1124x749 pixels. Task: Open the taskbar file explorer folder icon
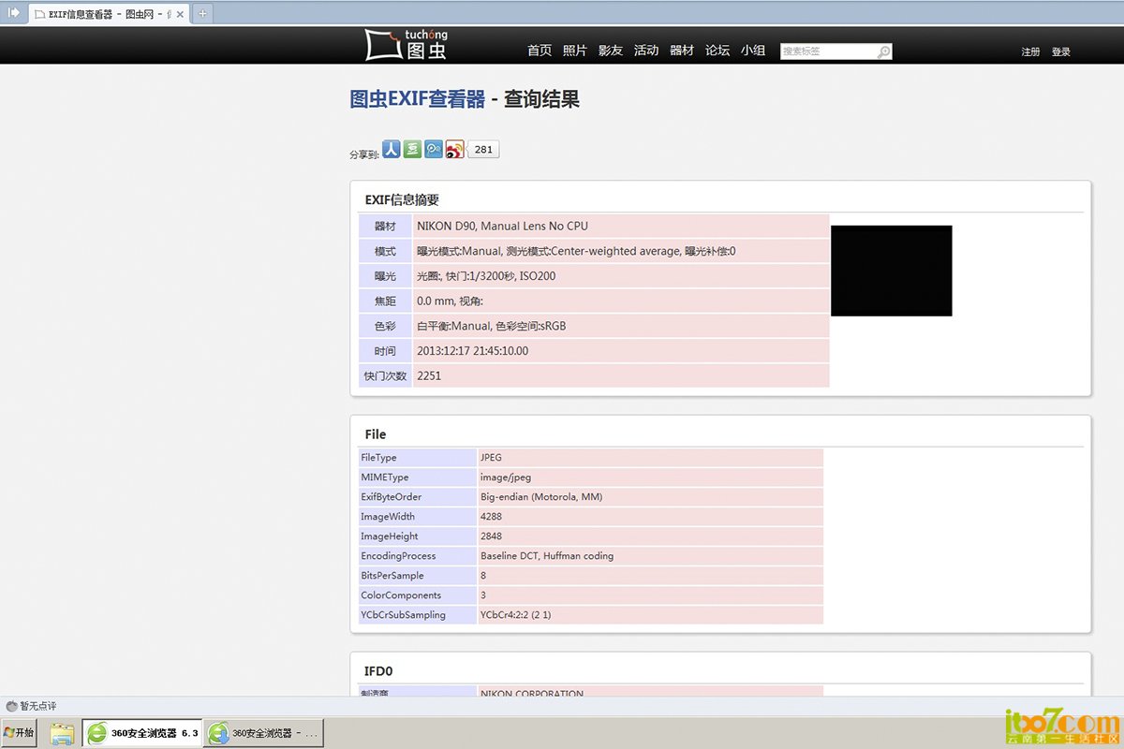coord(62,734)
